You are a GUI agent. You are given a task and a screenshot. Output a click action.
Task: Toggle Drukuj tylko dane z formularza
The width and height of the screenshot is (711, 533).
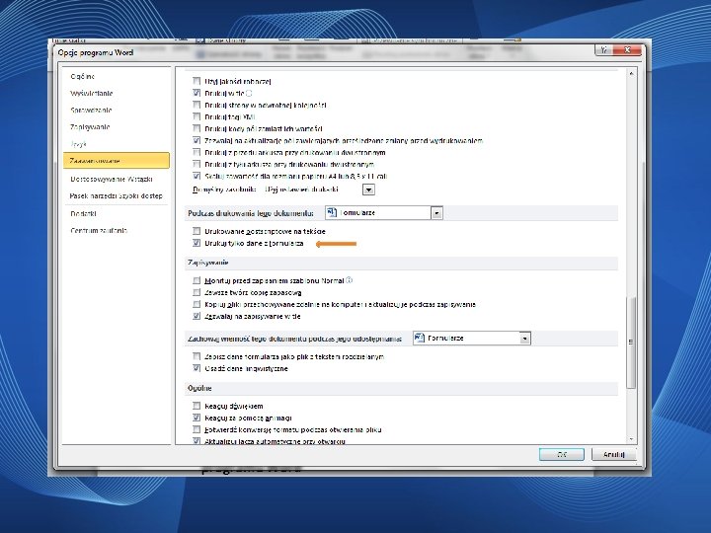click(197, 243)
